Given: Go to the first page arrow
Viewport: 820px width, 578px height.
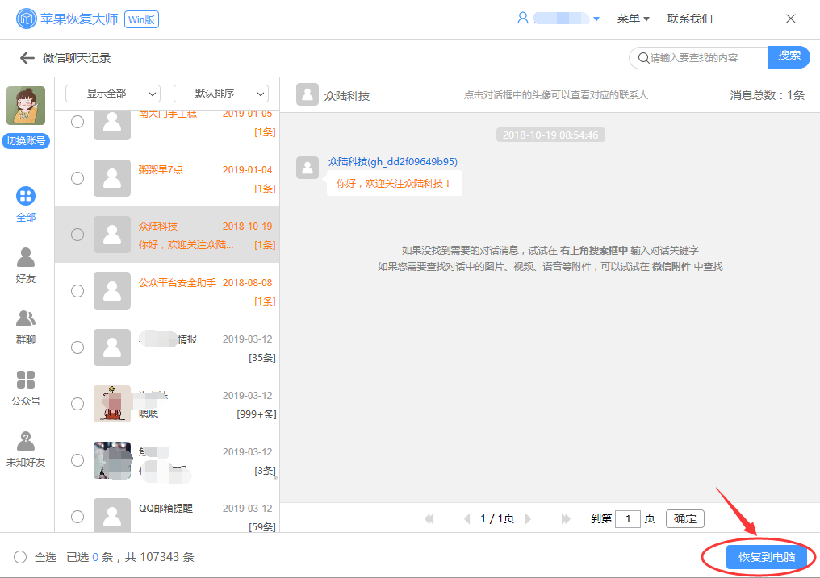Looking at the screenshot, I should (429, 518).
